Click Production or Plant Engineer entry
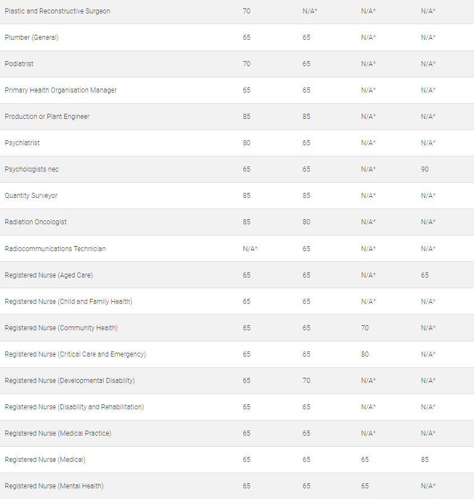 point(47,117)
